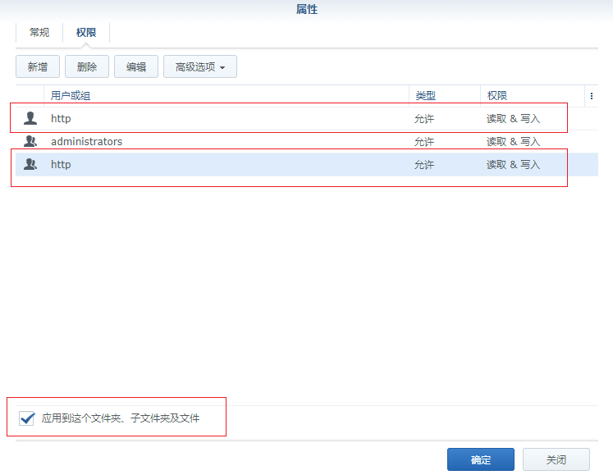Click 读取 & 写入 in highlighted http row
Screen dimensions: 613x475
(x=513, y=164)
